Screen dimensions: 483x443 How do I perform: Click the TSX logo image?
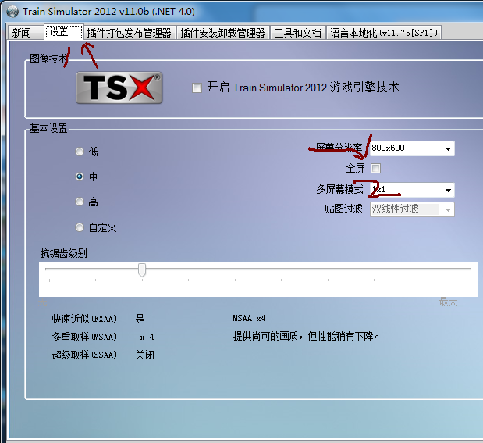point(119,88)
